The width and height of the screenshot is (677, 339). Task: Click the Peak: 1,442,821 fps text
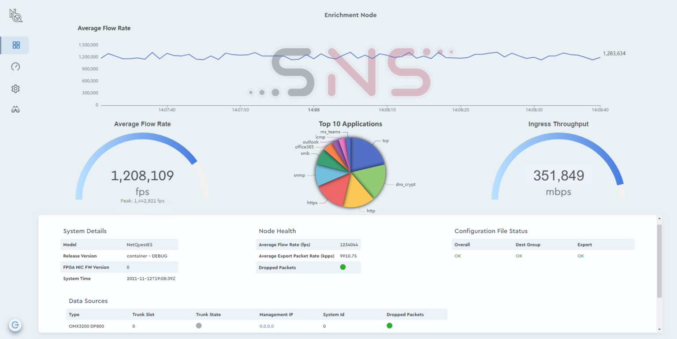coord(142,201)
